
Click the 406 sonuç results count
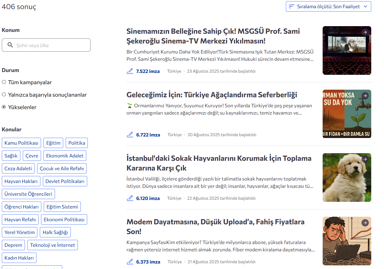pos(19,7)
